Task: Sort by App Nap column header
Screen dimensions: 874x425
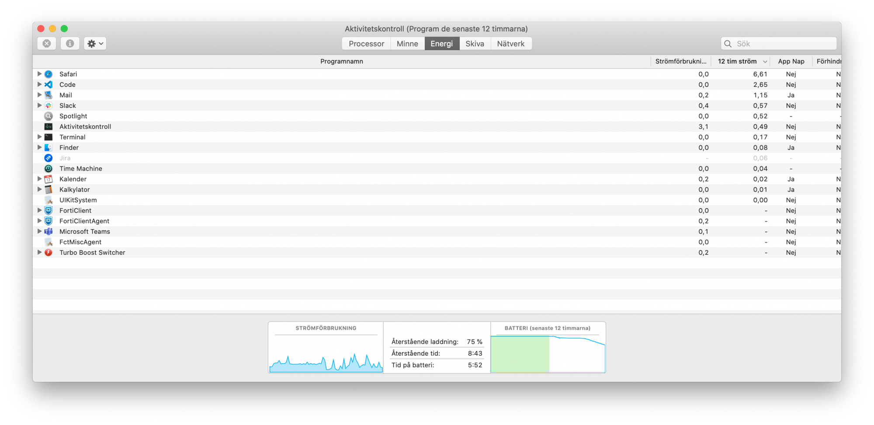Action: click(x=791, y=62)
